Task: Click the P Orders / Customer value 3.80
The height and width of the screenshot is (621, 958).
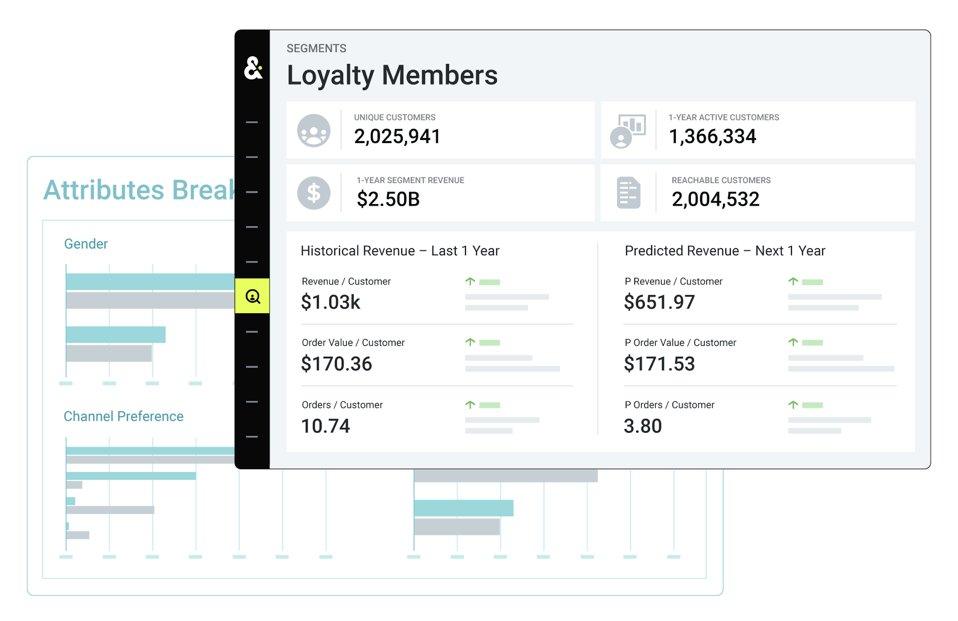Action: (643, 426)
